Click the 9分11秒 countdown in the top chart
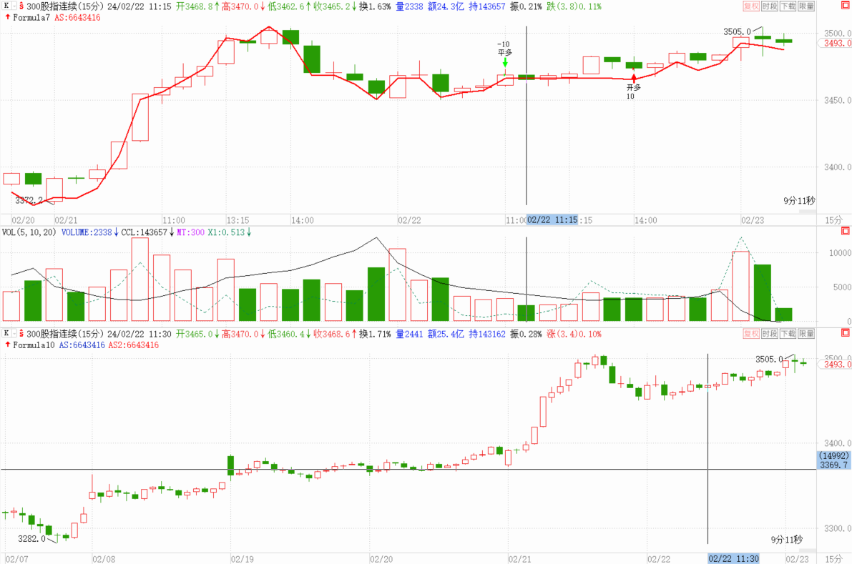This screenshot has width=852, height=564. (799, 201)
